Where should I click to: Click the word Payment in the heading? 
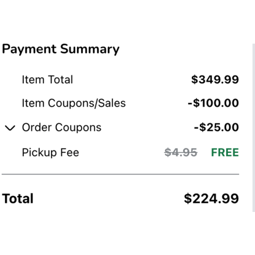pyautogui.click(x=29, y=49)
